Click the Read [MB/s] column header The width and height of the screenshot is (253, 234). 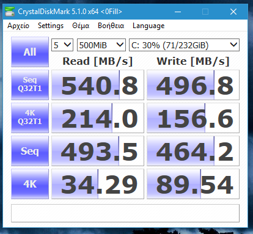tap(98, 61)
